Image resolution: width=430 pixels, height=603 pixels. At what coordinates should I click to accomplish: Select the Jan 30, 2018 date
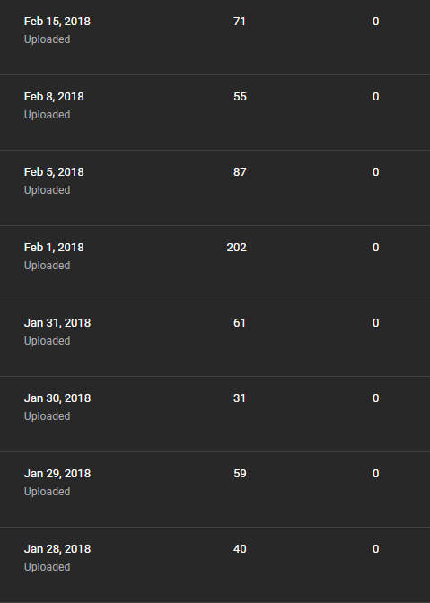click(x=57, y=398)
